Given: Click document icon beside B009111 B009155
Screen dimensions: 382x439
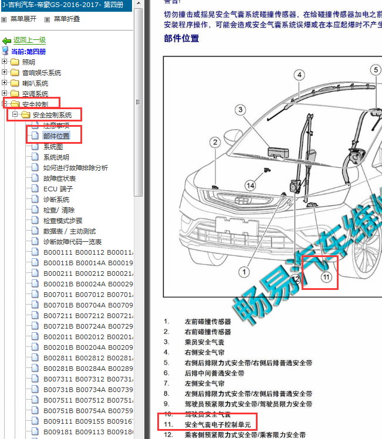Looking at the screenshot, I should pos(35,421).
